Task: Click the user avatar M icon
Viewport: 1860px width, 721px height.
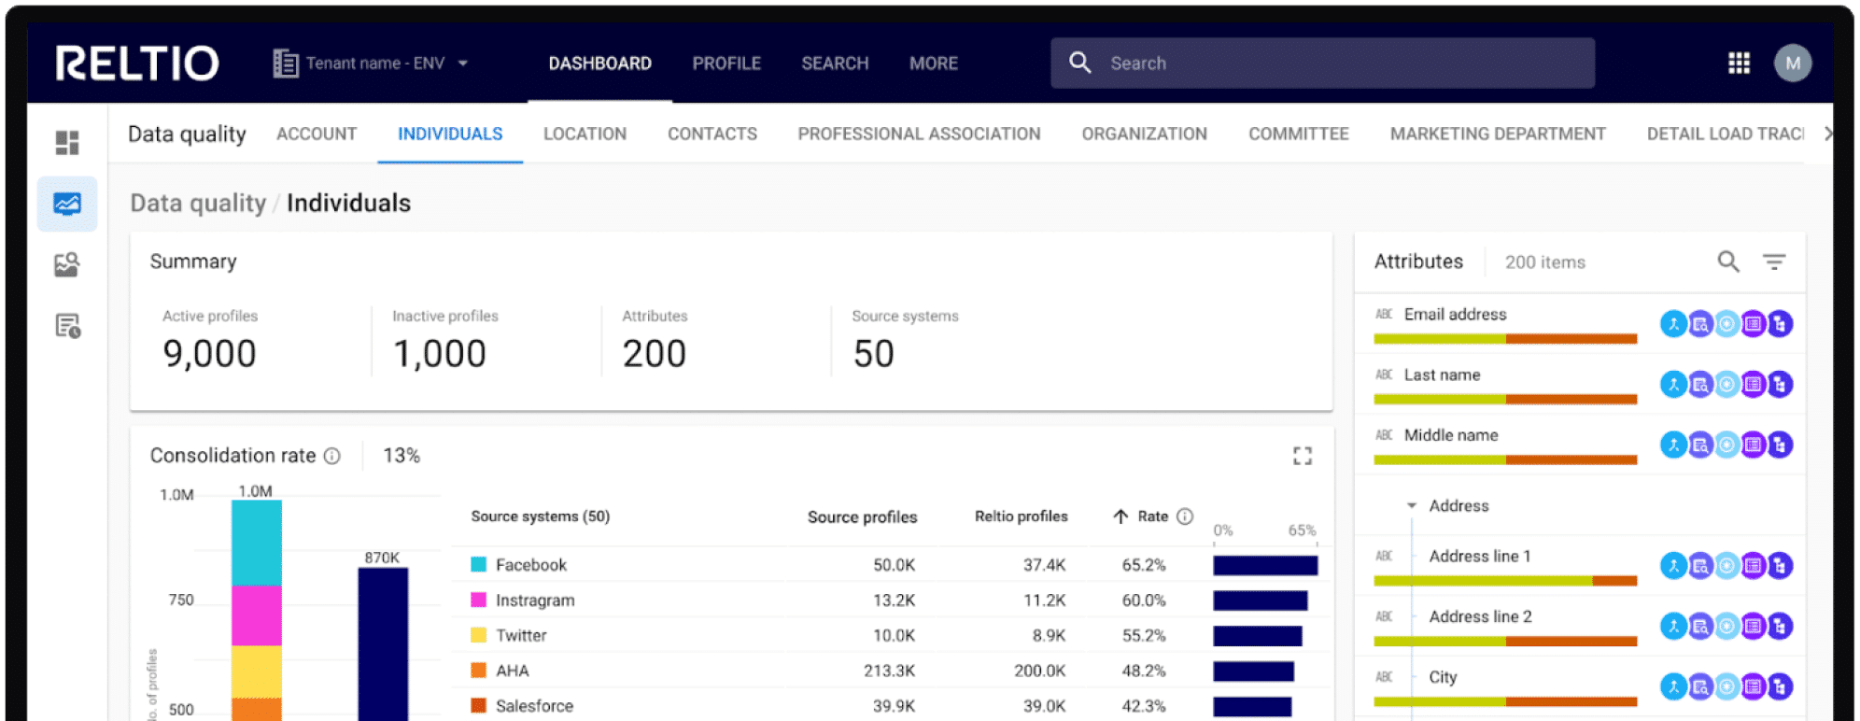Action: click(x=1792, y=64)
